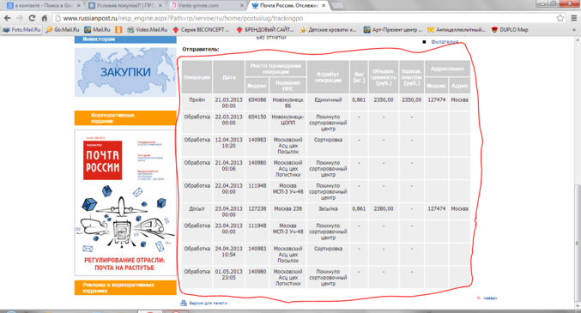Click the Закупки map banner
581x313 pixels.
125,72
